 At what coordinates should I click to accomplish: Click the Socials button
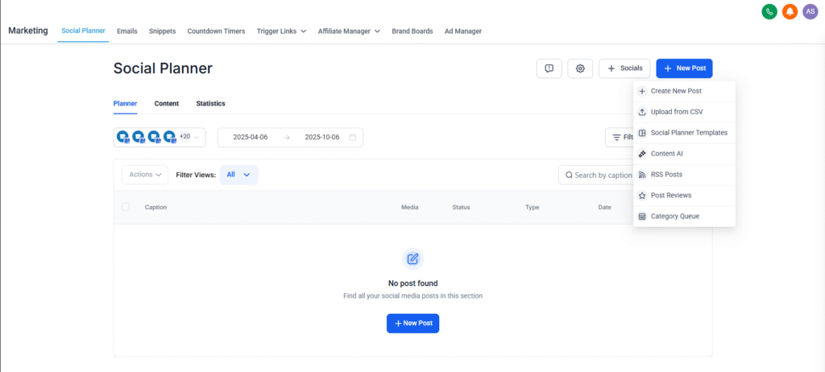pos(624,68)
